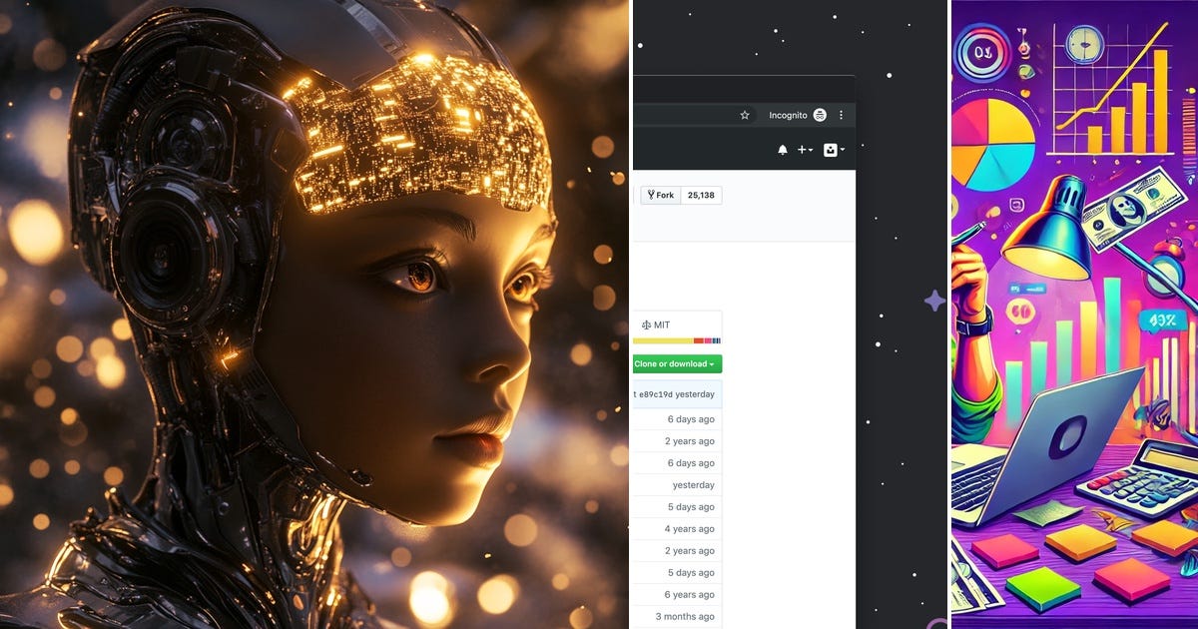The width and height of the screenshot is (1198, 629).
Task: Open the Clone or download dropdown
Action: [x=676, y=363]
